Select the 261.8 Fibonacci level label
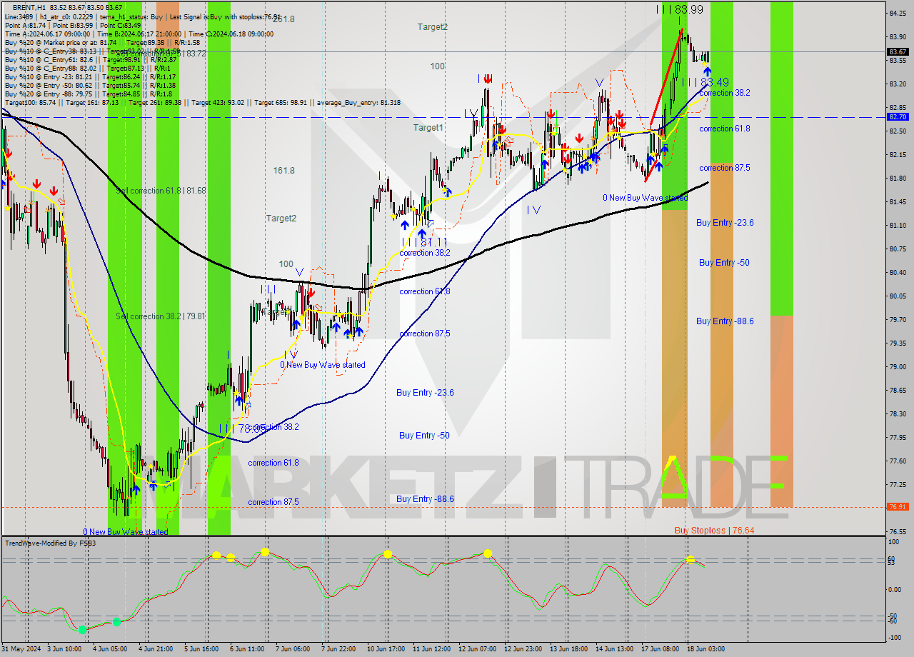Viewport: 914px width, 657px height. (283, 19)
